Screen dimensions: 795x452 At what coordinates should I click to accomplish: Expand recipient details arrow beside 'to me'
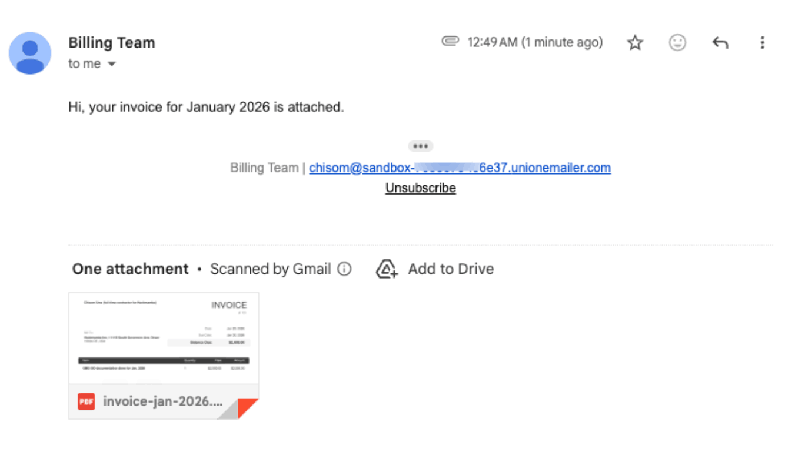[111, 64]
